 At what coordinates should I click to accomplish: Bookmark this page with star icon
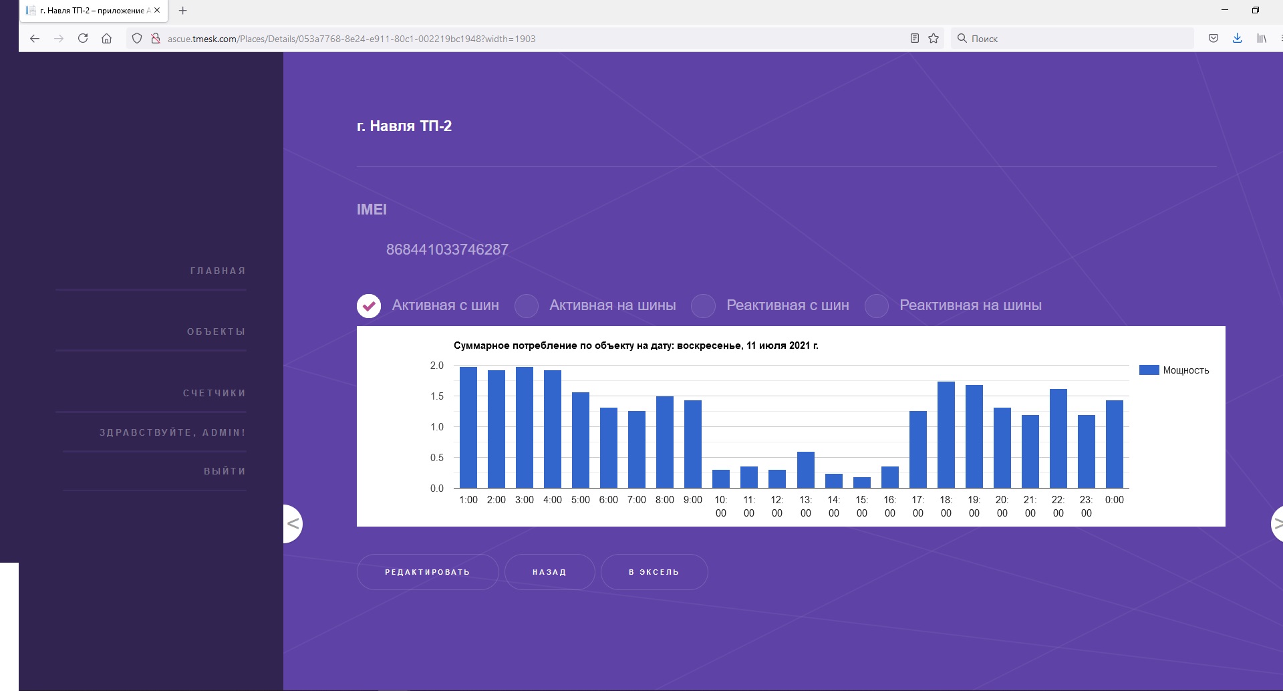(x=934, y=39)
